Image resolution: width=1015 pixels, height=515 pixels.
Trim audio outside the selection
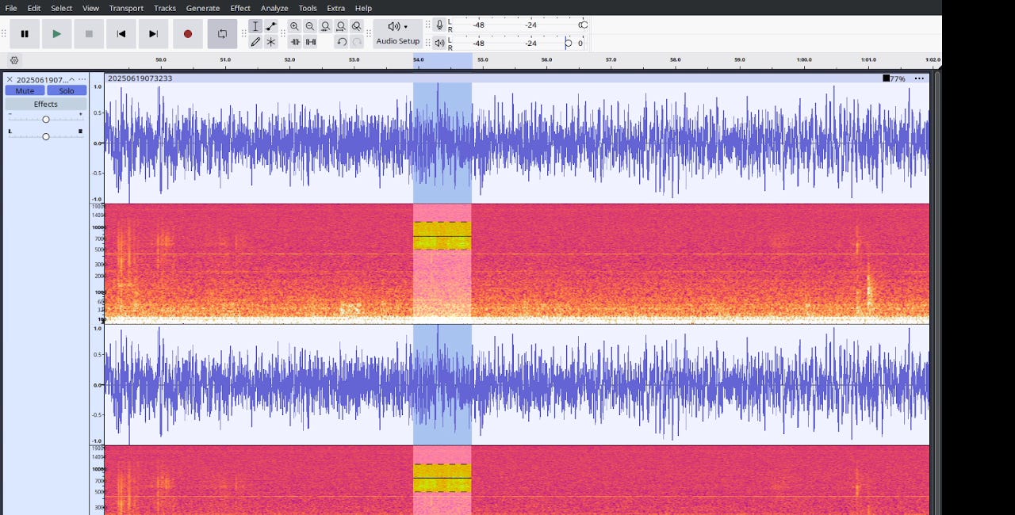click(x=294, y=42)
